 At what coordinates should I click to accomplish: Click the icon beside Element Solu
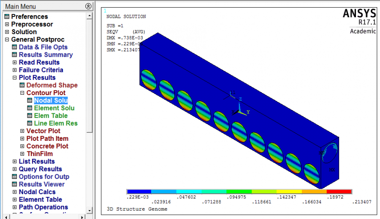point(30,108)
